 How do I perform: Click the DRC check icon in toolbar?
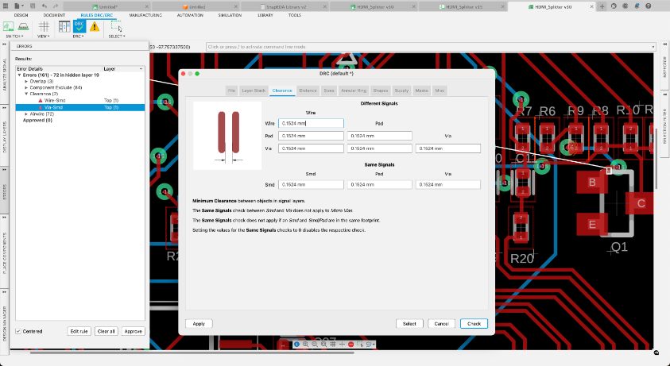[x=79, y=26]
